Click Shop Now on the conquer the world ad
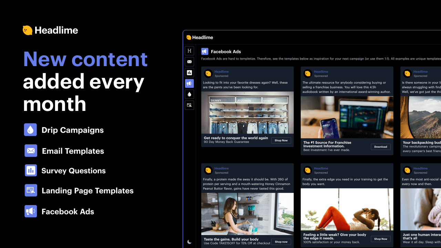The image size is (441, 248). 281,140
